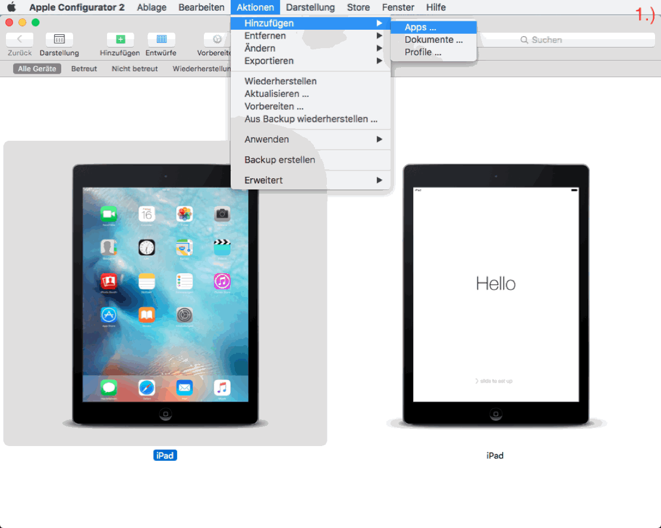The width and height of the screenshot is (661, 528).
Task: Choose Profile … from the submenu
Action: 433,52
